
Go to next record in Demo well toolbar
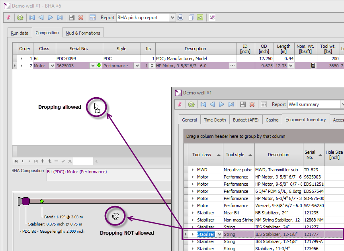pos(222,104)
